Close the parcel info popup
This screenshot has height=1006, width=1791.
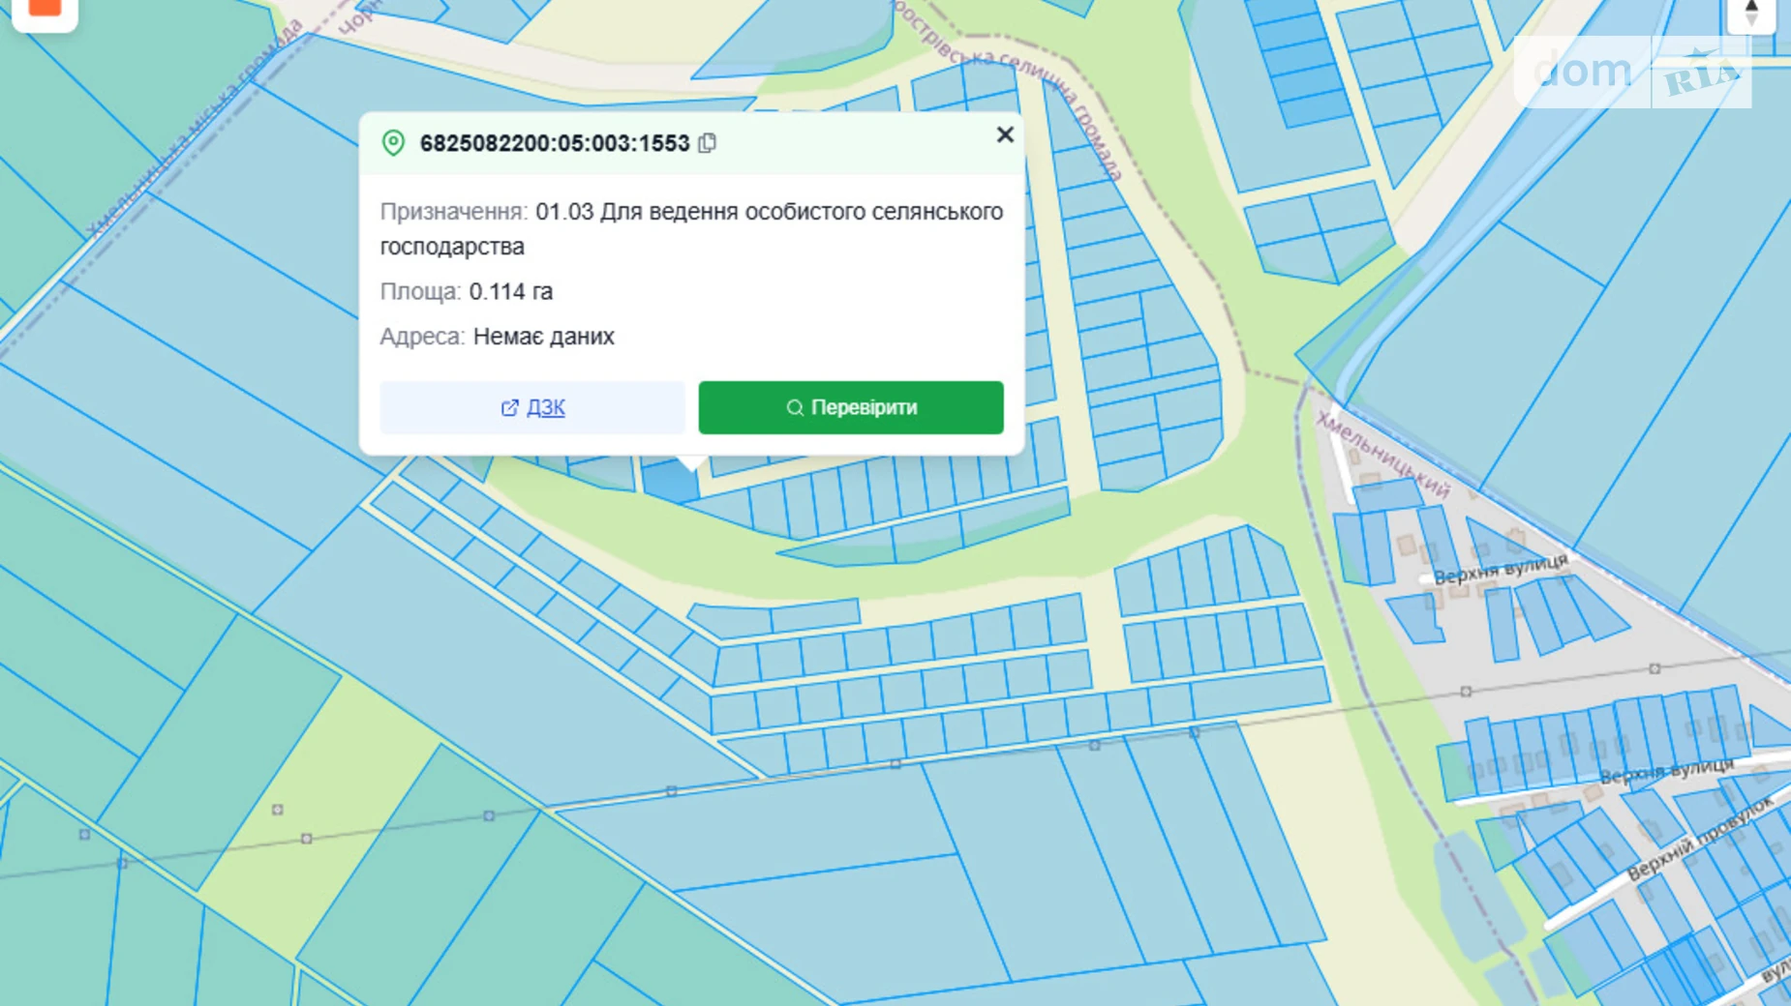(x=1005, y=135)
